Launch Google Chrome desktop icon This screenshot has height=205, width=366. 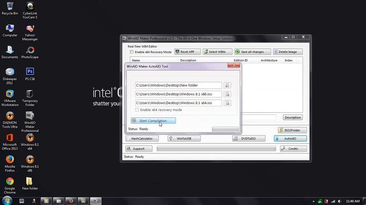[x=10, y=185]
